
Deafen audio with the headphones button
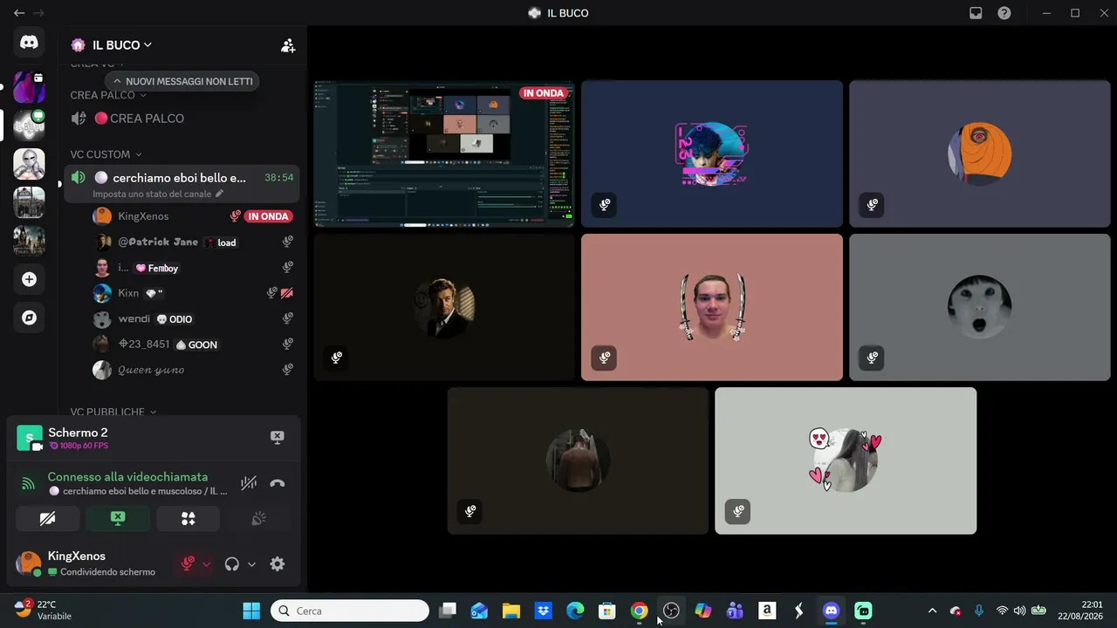click(x=231, y=564)
